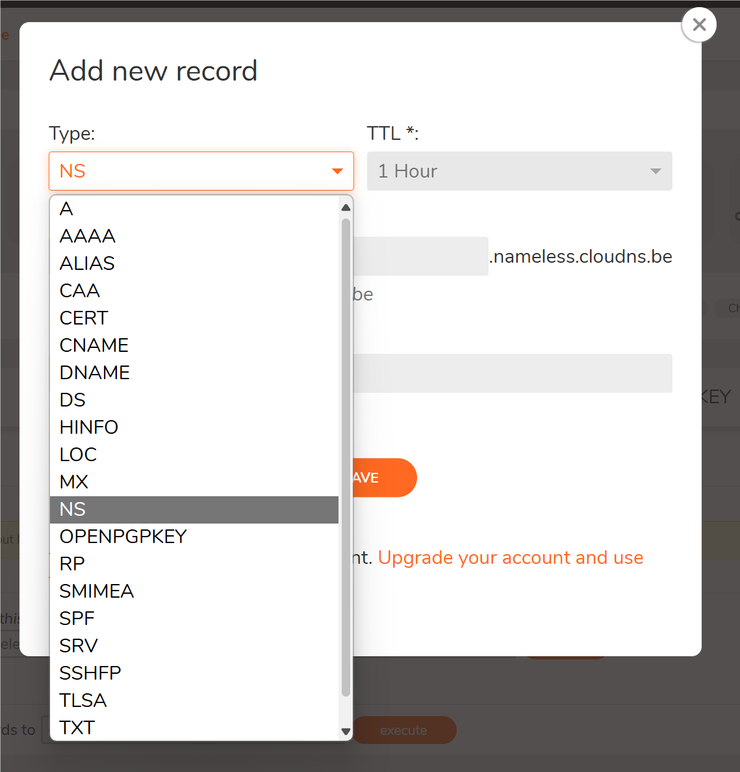Click the list scrollbar up arrow
This screenshot has width=740, height=772.
[x=346, y=207]
